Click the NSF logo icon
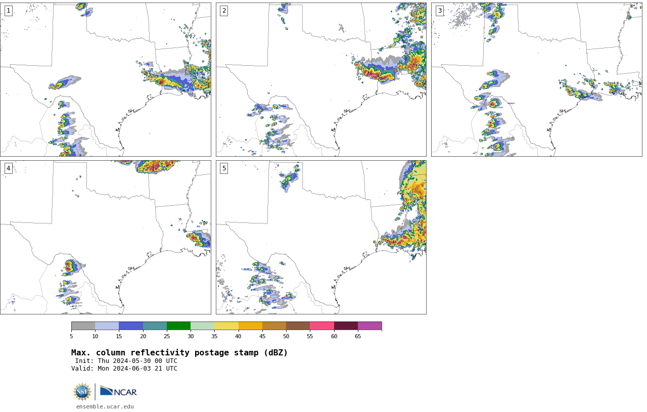This screenshot has width=647, height=412. click(x=82, y=392)
